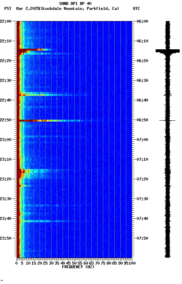The width and height of the screenshot is (182, 284).
Task: Click the seismogram spike at 06:50 UTC
Action: click(x=167, y=120)
